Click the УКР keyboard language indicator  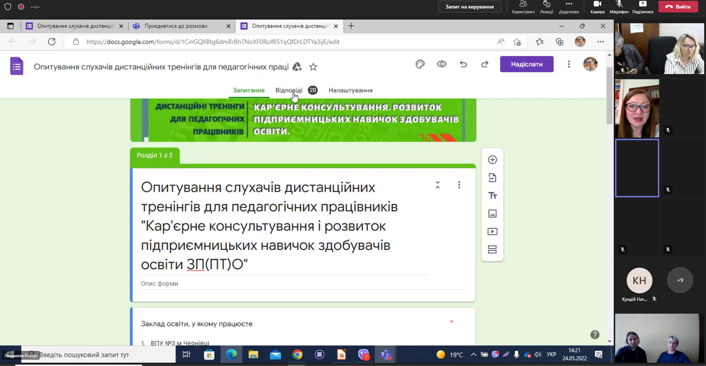click(x=551, y=355)
